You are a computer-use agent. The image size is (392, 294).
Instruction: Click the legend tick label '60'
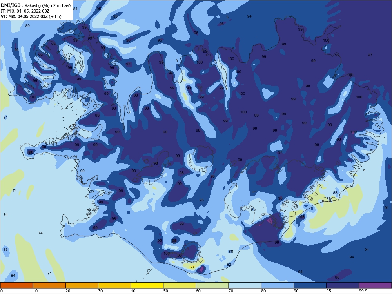(x=198, y=291)
